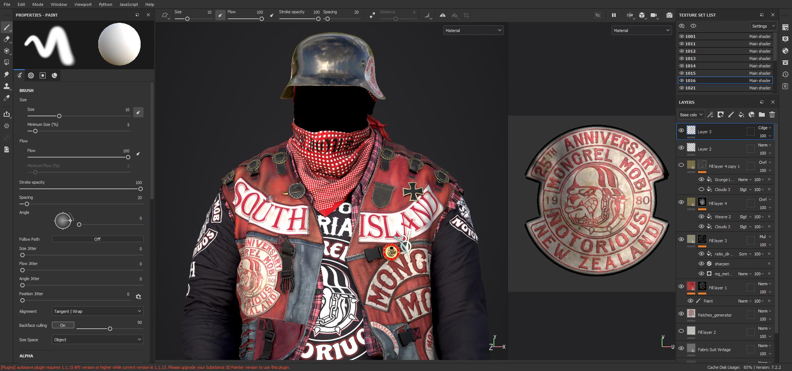Open the 2D viewport Material dropdown
This screenshot has height=371, width=792.
pos(641,31)
